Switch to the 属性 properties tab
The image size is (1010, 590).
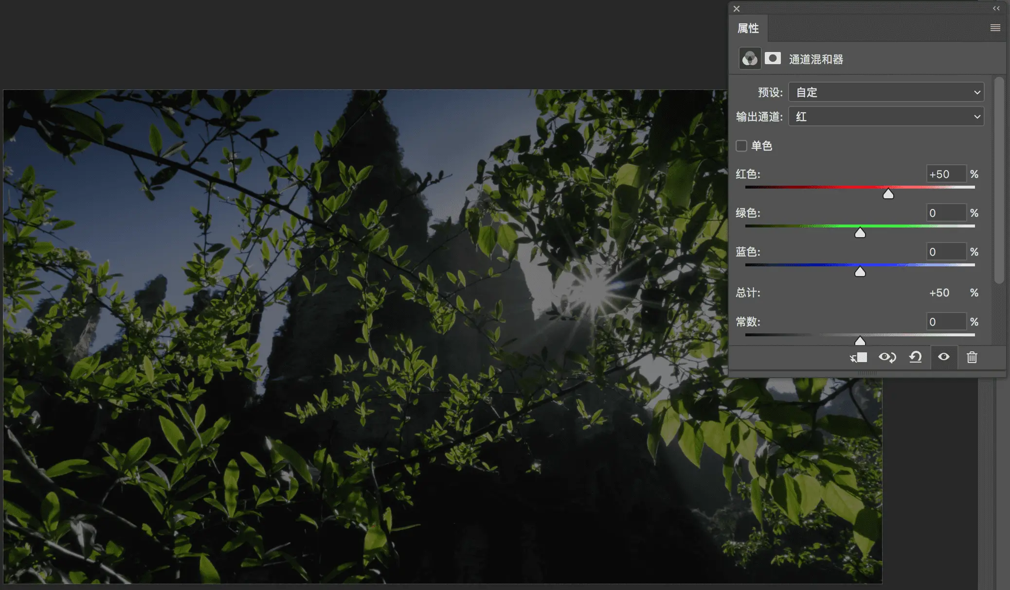coord(748,28)
